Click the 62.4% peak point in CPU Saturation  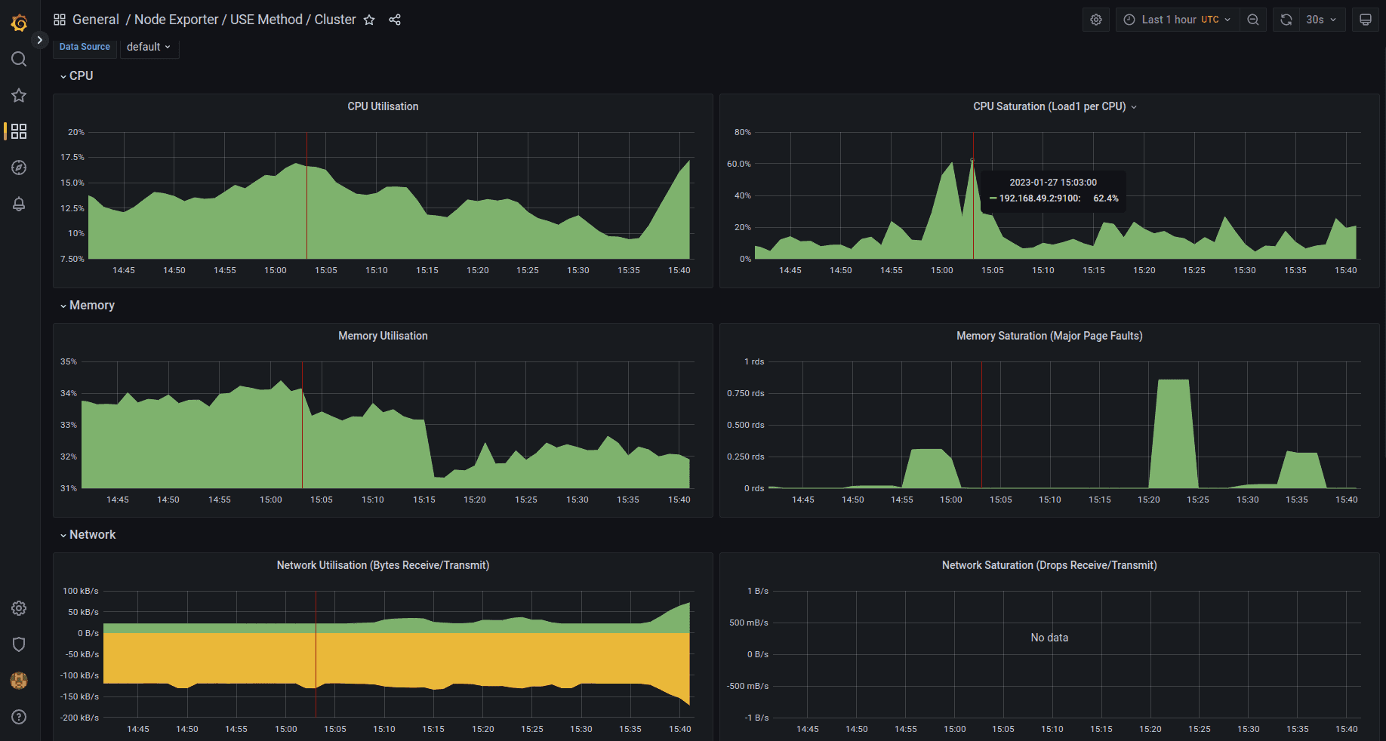972,160
